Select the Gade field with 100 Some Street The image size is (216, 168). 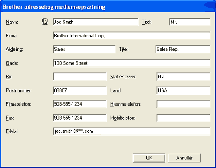pos(131,63)
